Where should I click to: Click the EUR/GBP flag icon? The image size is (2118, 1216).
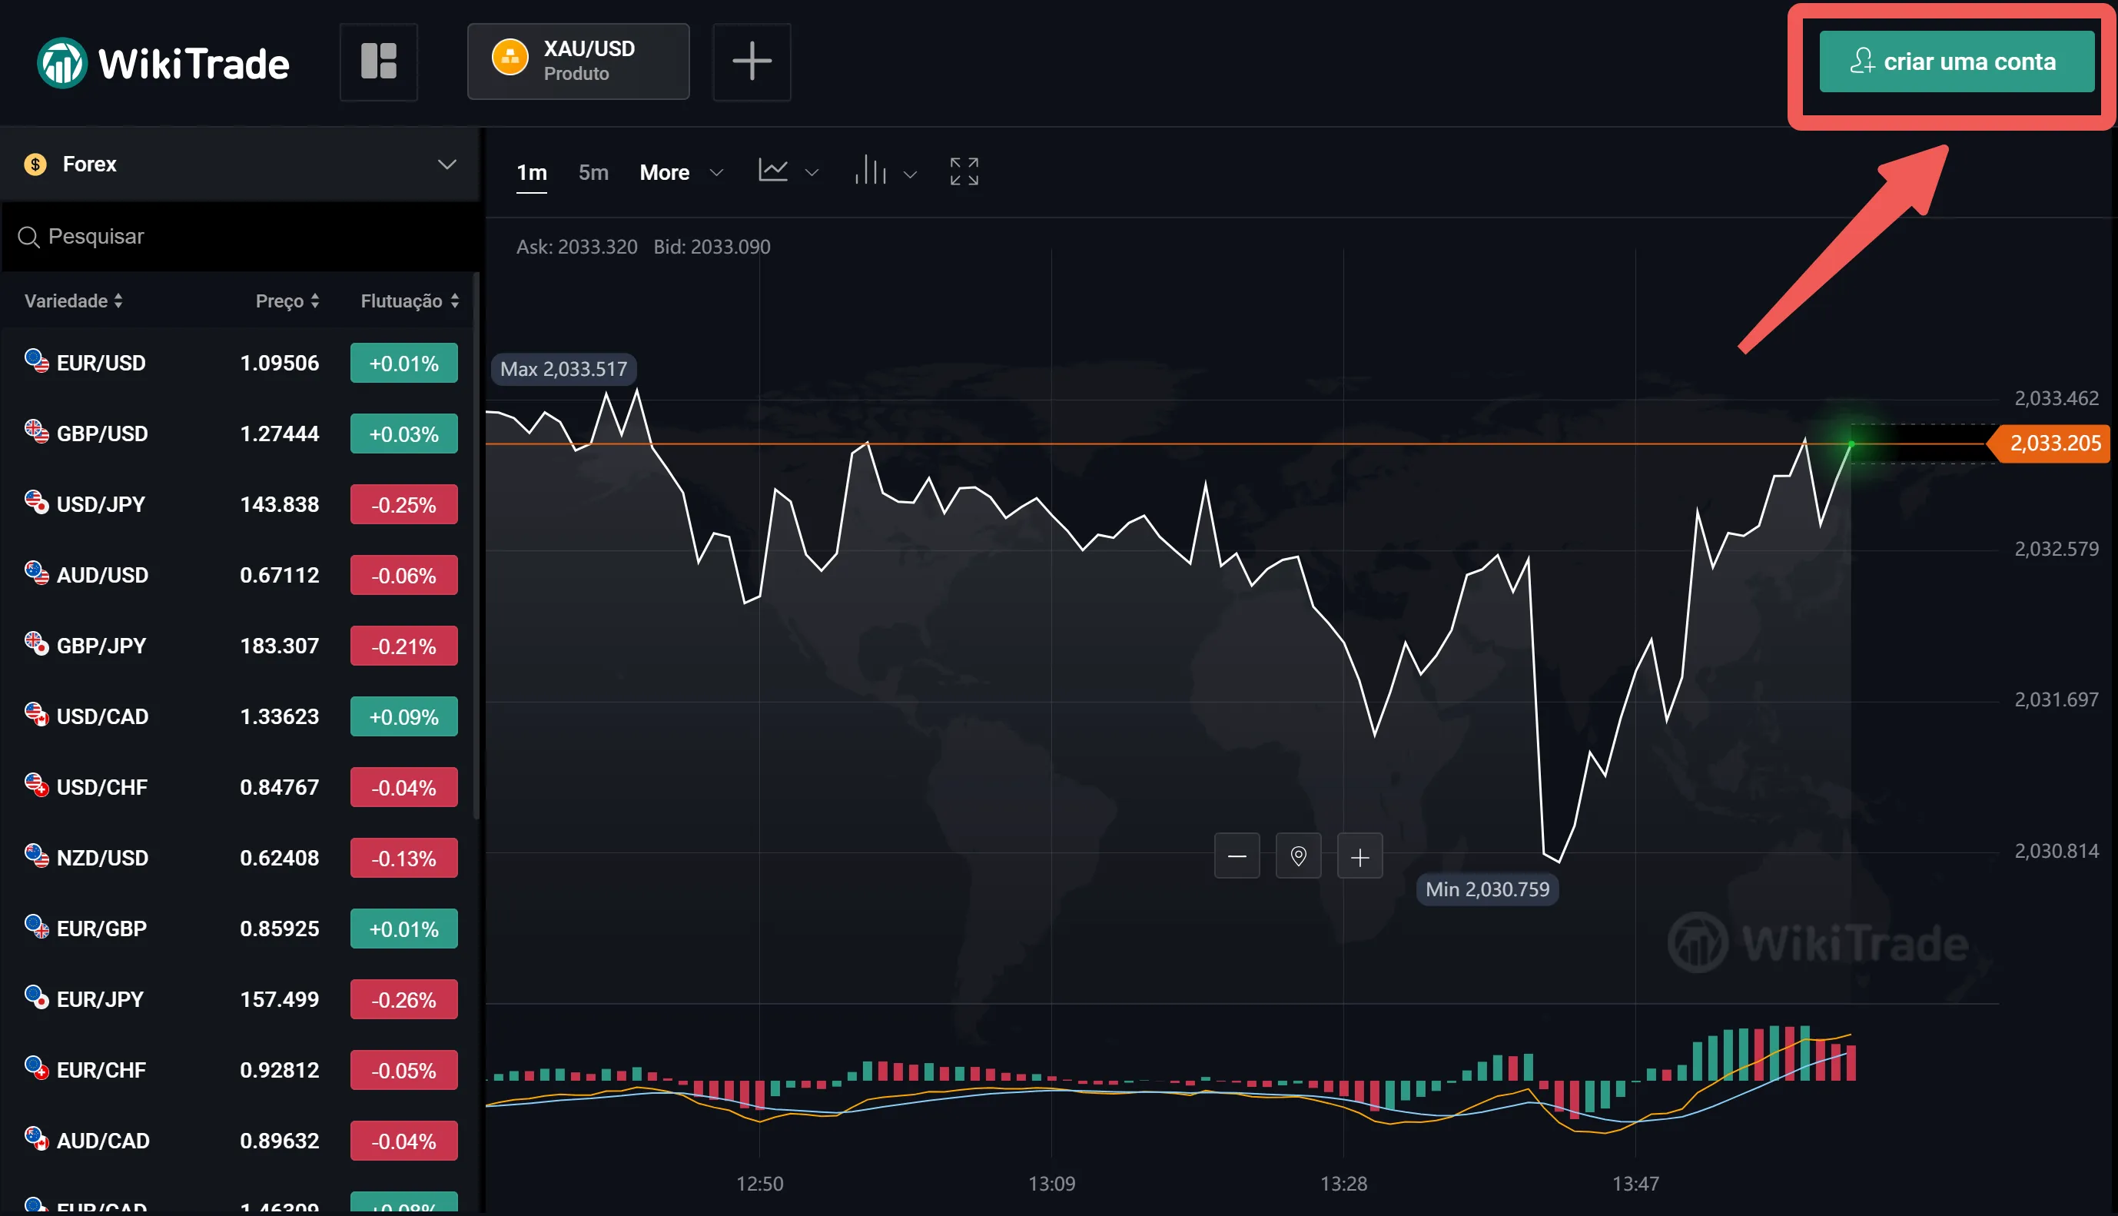(x=37, y=926)
